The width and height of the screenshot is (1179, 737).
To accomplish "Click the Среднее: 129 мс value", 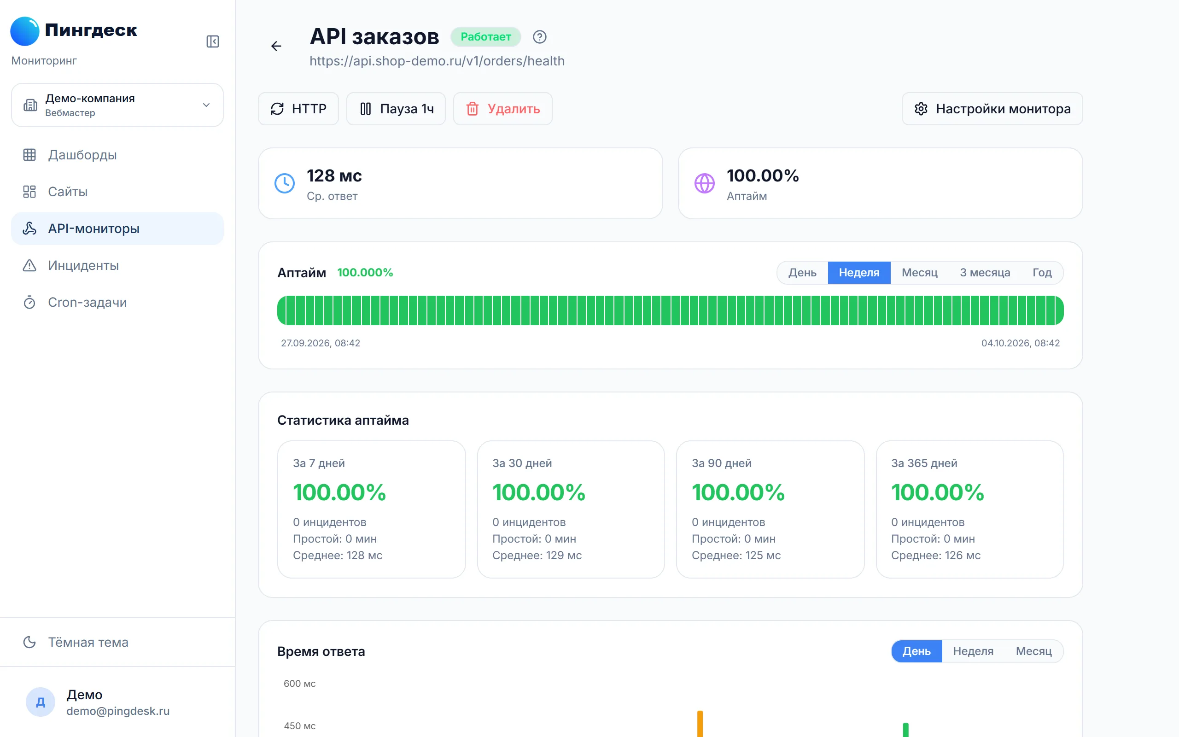I will (537, 555).
